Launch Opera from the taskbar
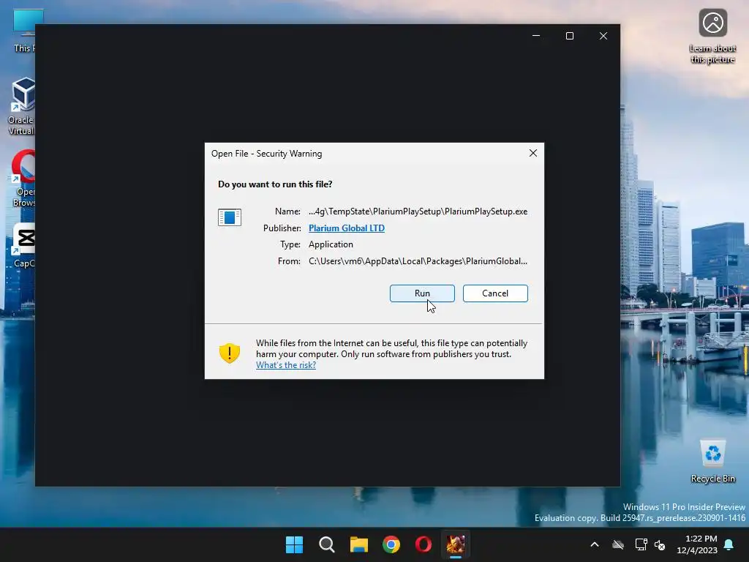The width and height of the screenshot is (749, 562). (424, 544)
